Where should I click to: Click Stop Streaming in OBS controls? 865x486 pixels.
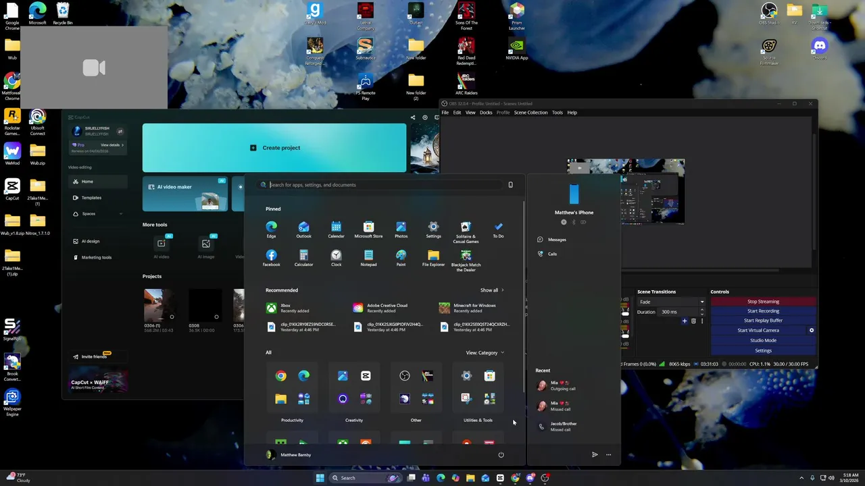(x=763, y=302)
